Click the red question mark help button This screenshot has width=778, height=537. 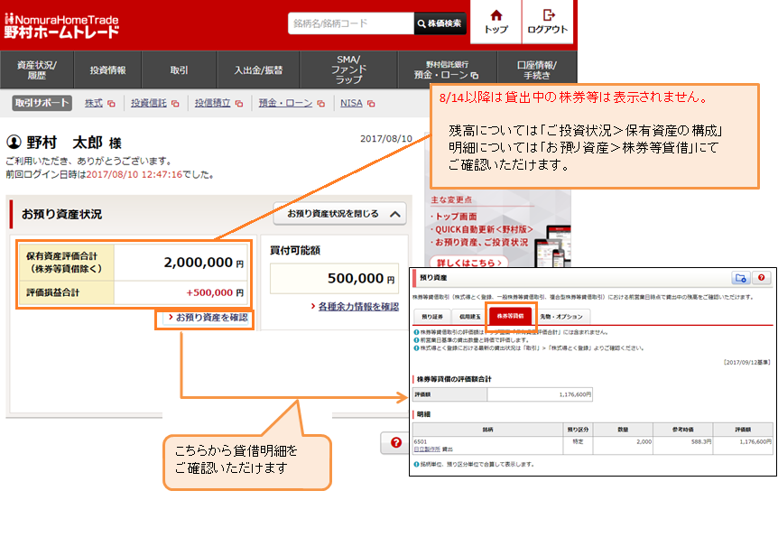pyautogui.click(x=395, y=443)
